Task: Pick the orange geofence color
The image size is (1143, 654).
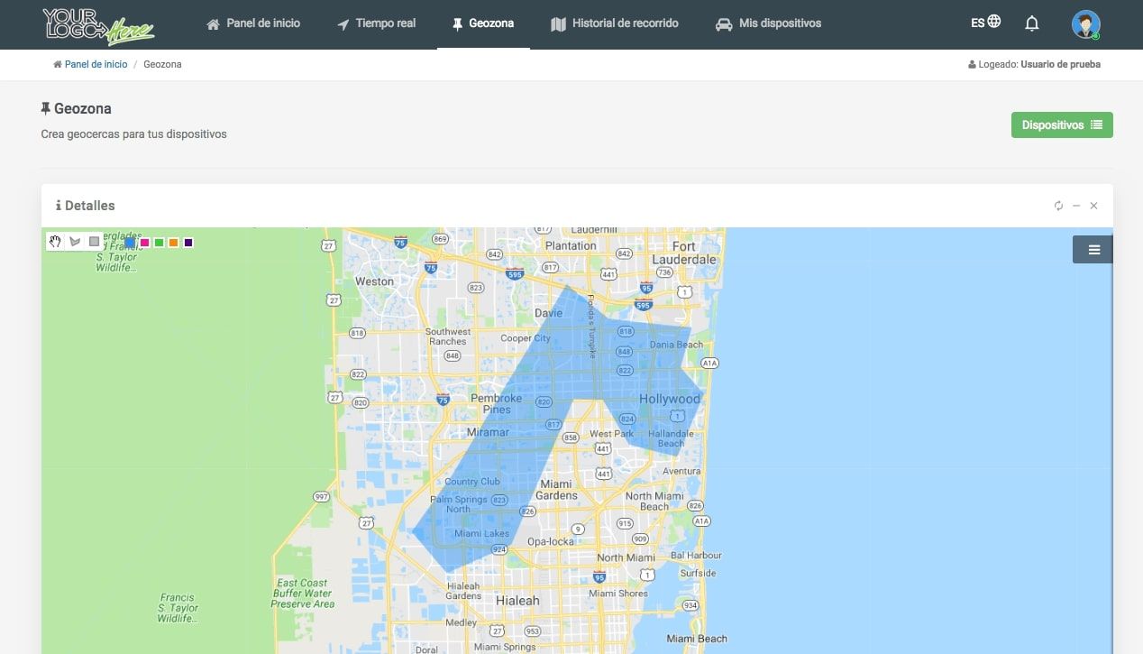Action: 173,243
